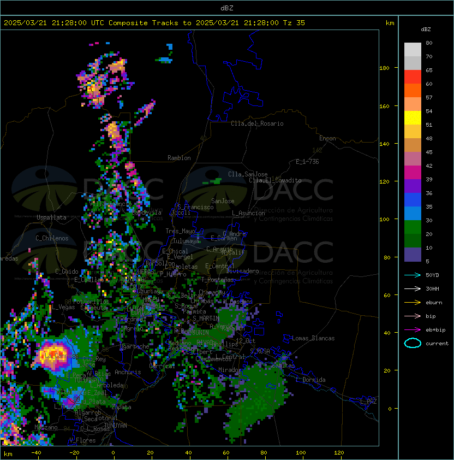Click the 120 tick on the horizontal km axis

pos(339,453)
